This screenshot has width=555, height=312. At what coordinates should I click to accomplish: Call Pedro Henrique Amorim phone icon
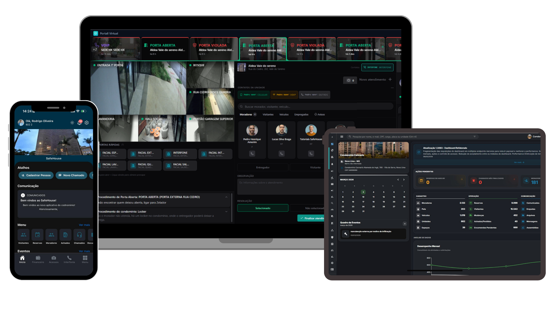click(x=252, y=154)
